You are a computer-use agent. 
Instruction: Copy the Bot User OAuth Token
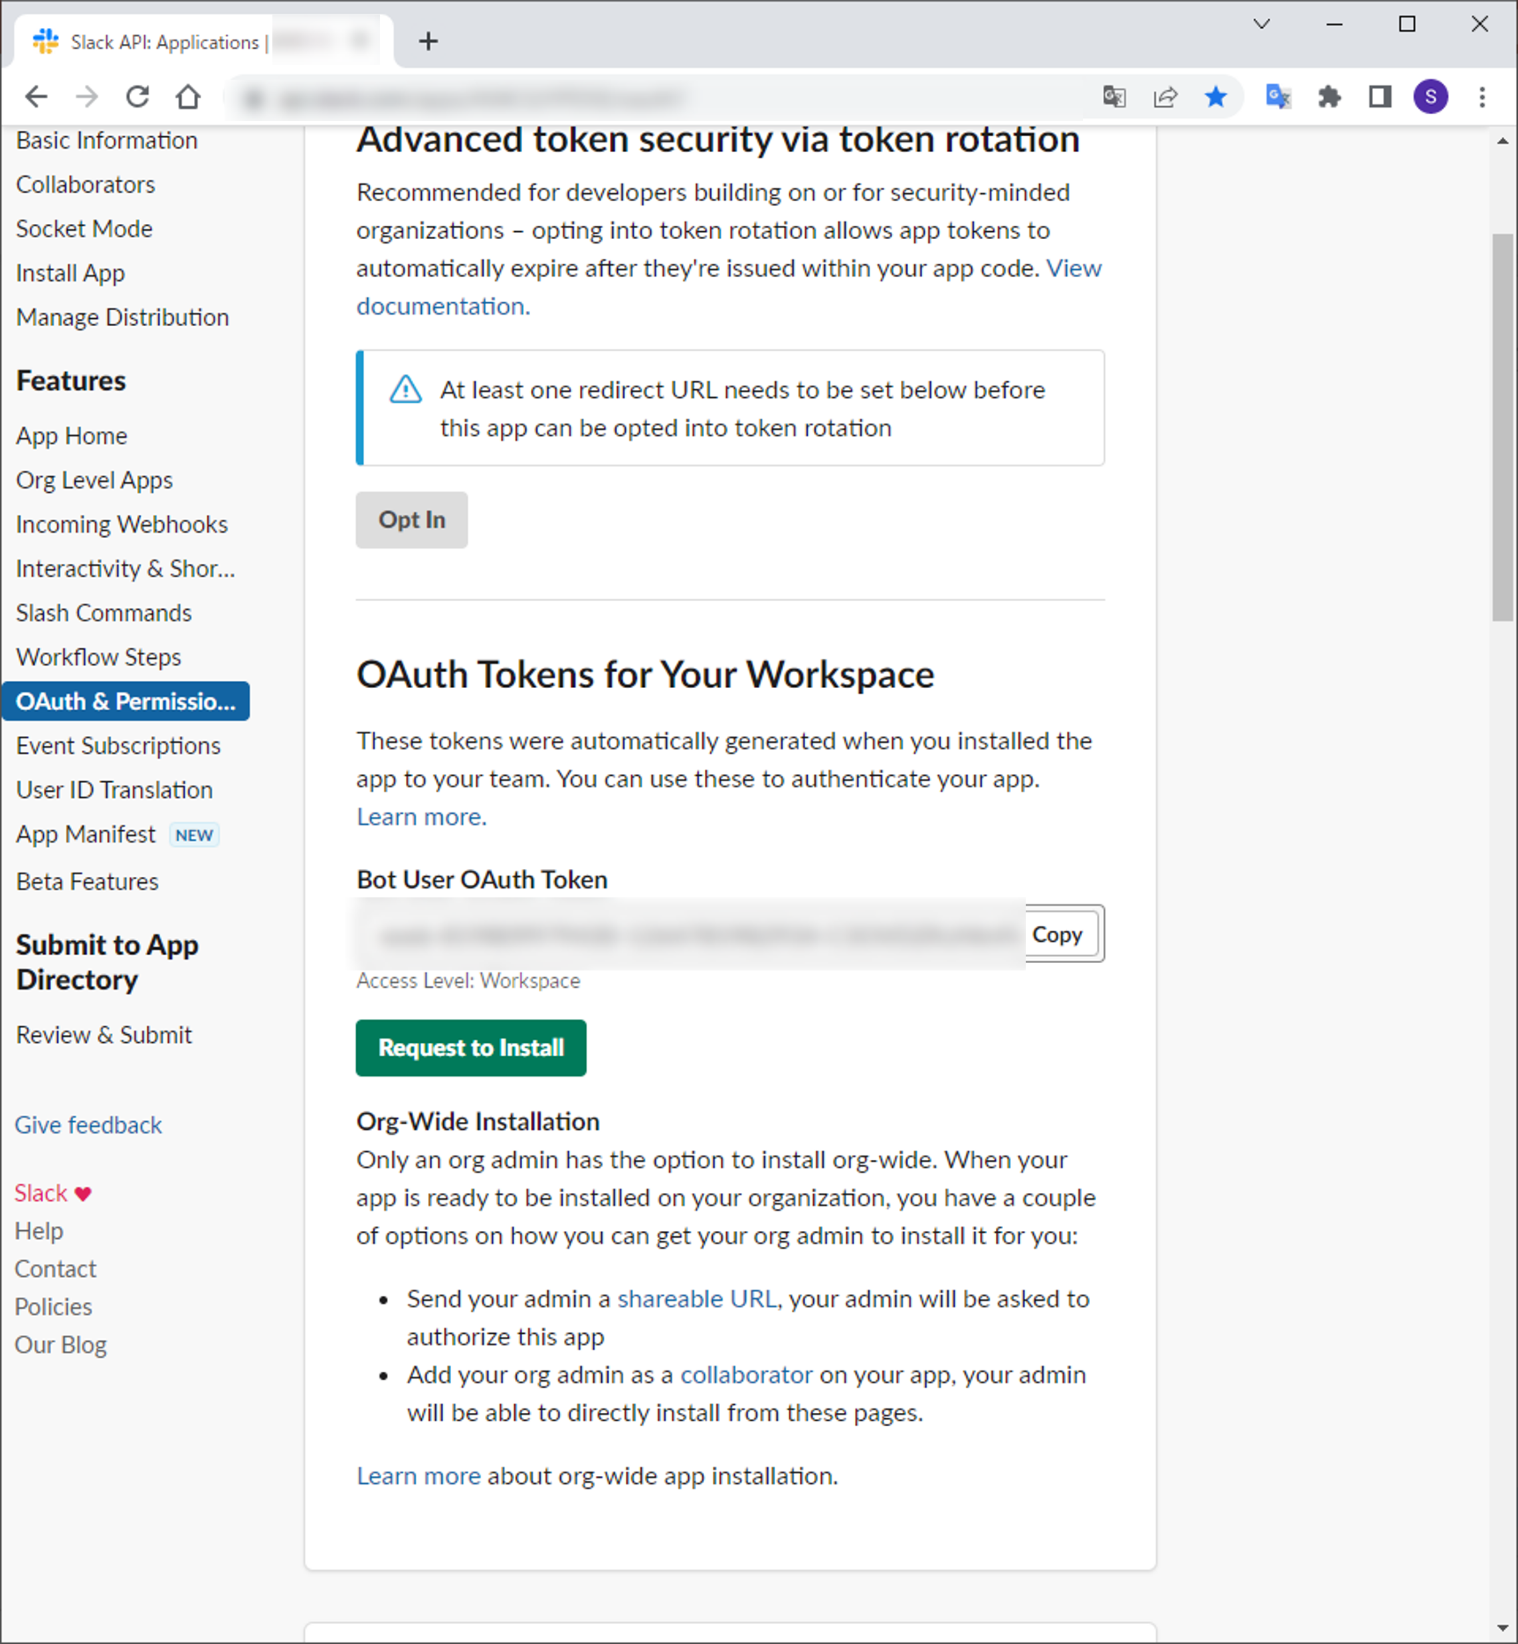coord(1057,934)
